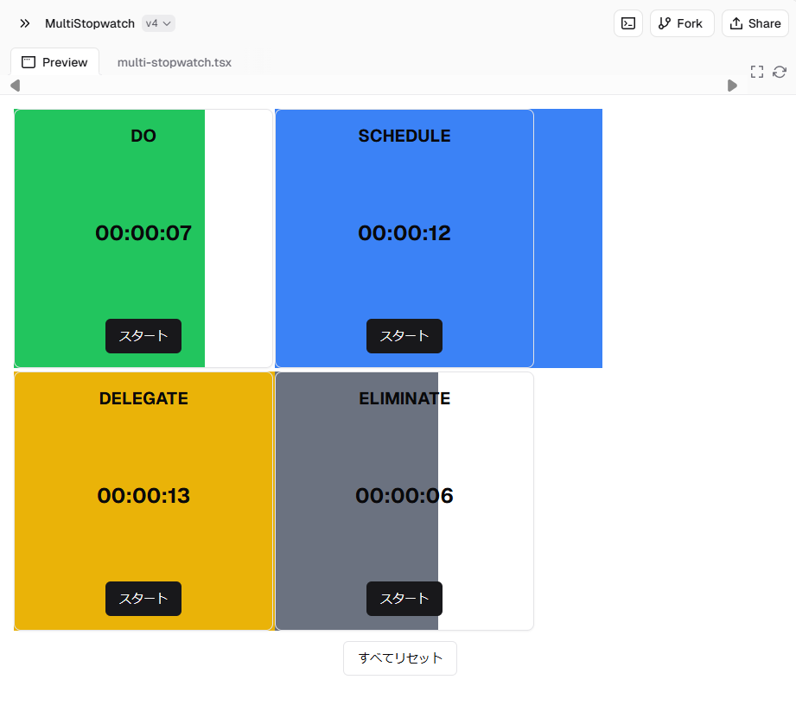Fork this MultiStopwatch project
Image resolution: width=796 pixels, height=724 pixels.
pos(682,23)
